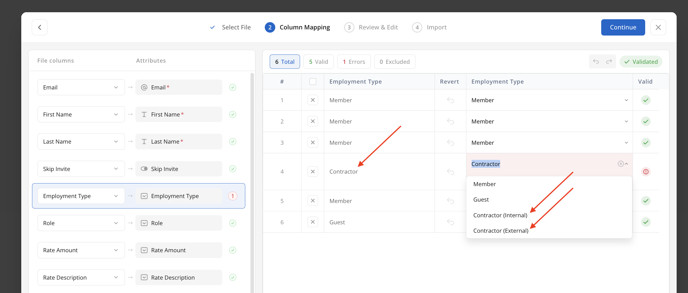Clear the Contractor field with circled X
This screenshot has width=688, height=293.
pos(621,164)
